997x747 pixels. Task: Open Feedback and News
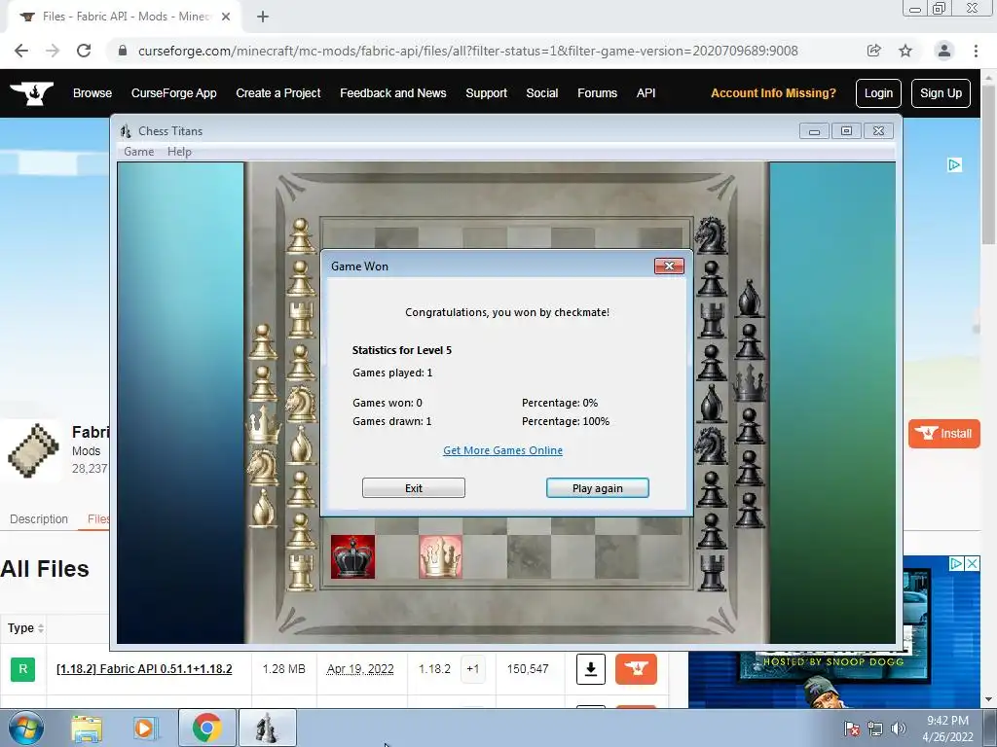pyautogui.click(x=393, y=93)
